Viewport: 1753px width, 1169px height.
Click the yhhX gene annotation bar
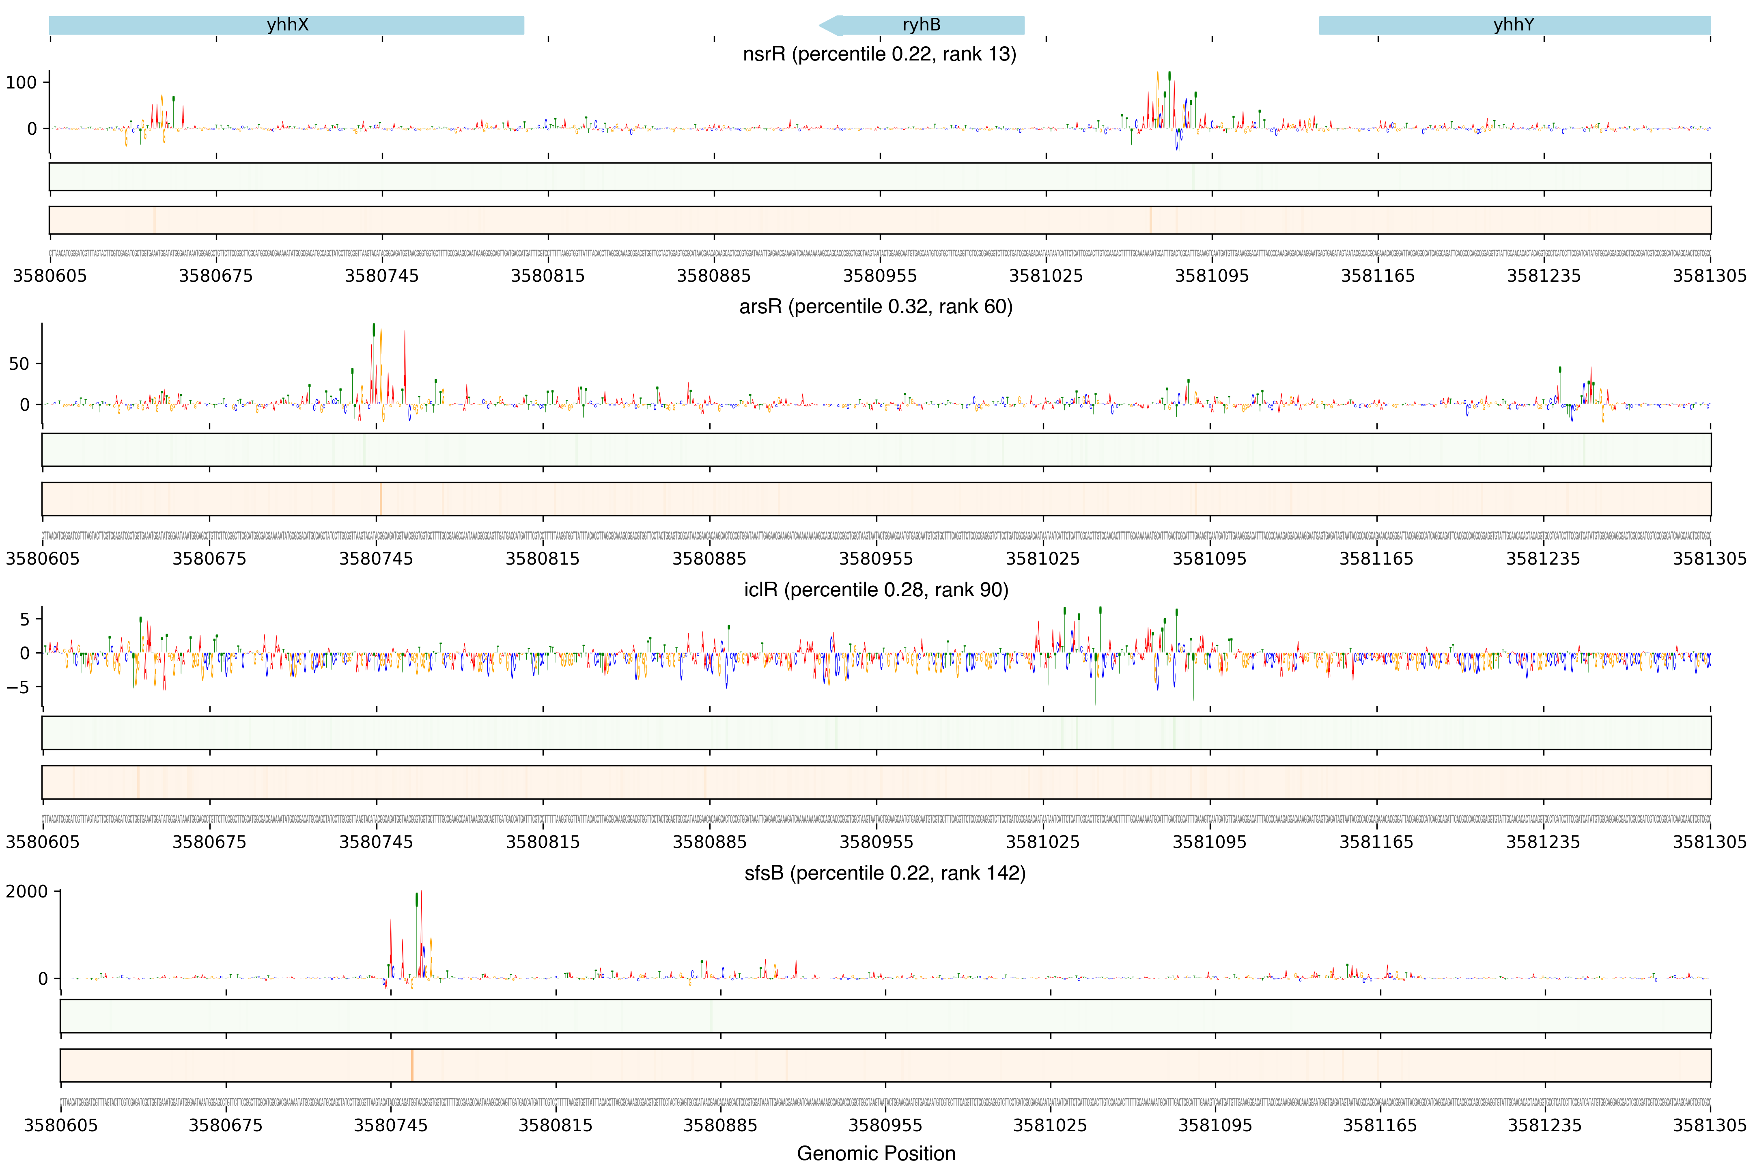pos(286,25)
